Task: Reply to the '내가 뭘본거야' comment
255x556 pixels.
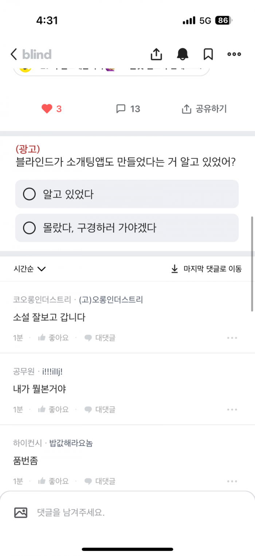Action: click(99, 410)
